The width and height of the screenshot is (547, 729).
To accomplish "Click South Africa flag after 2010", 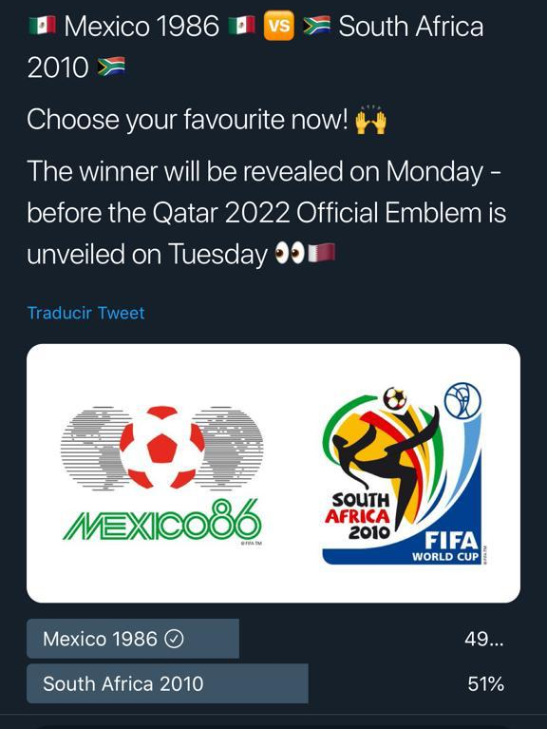I will (x=111, y=67).
